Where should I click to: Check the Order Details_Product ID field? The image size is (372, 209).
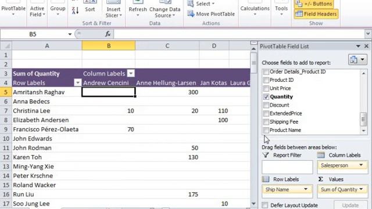pos(266,71)
